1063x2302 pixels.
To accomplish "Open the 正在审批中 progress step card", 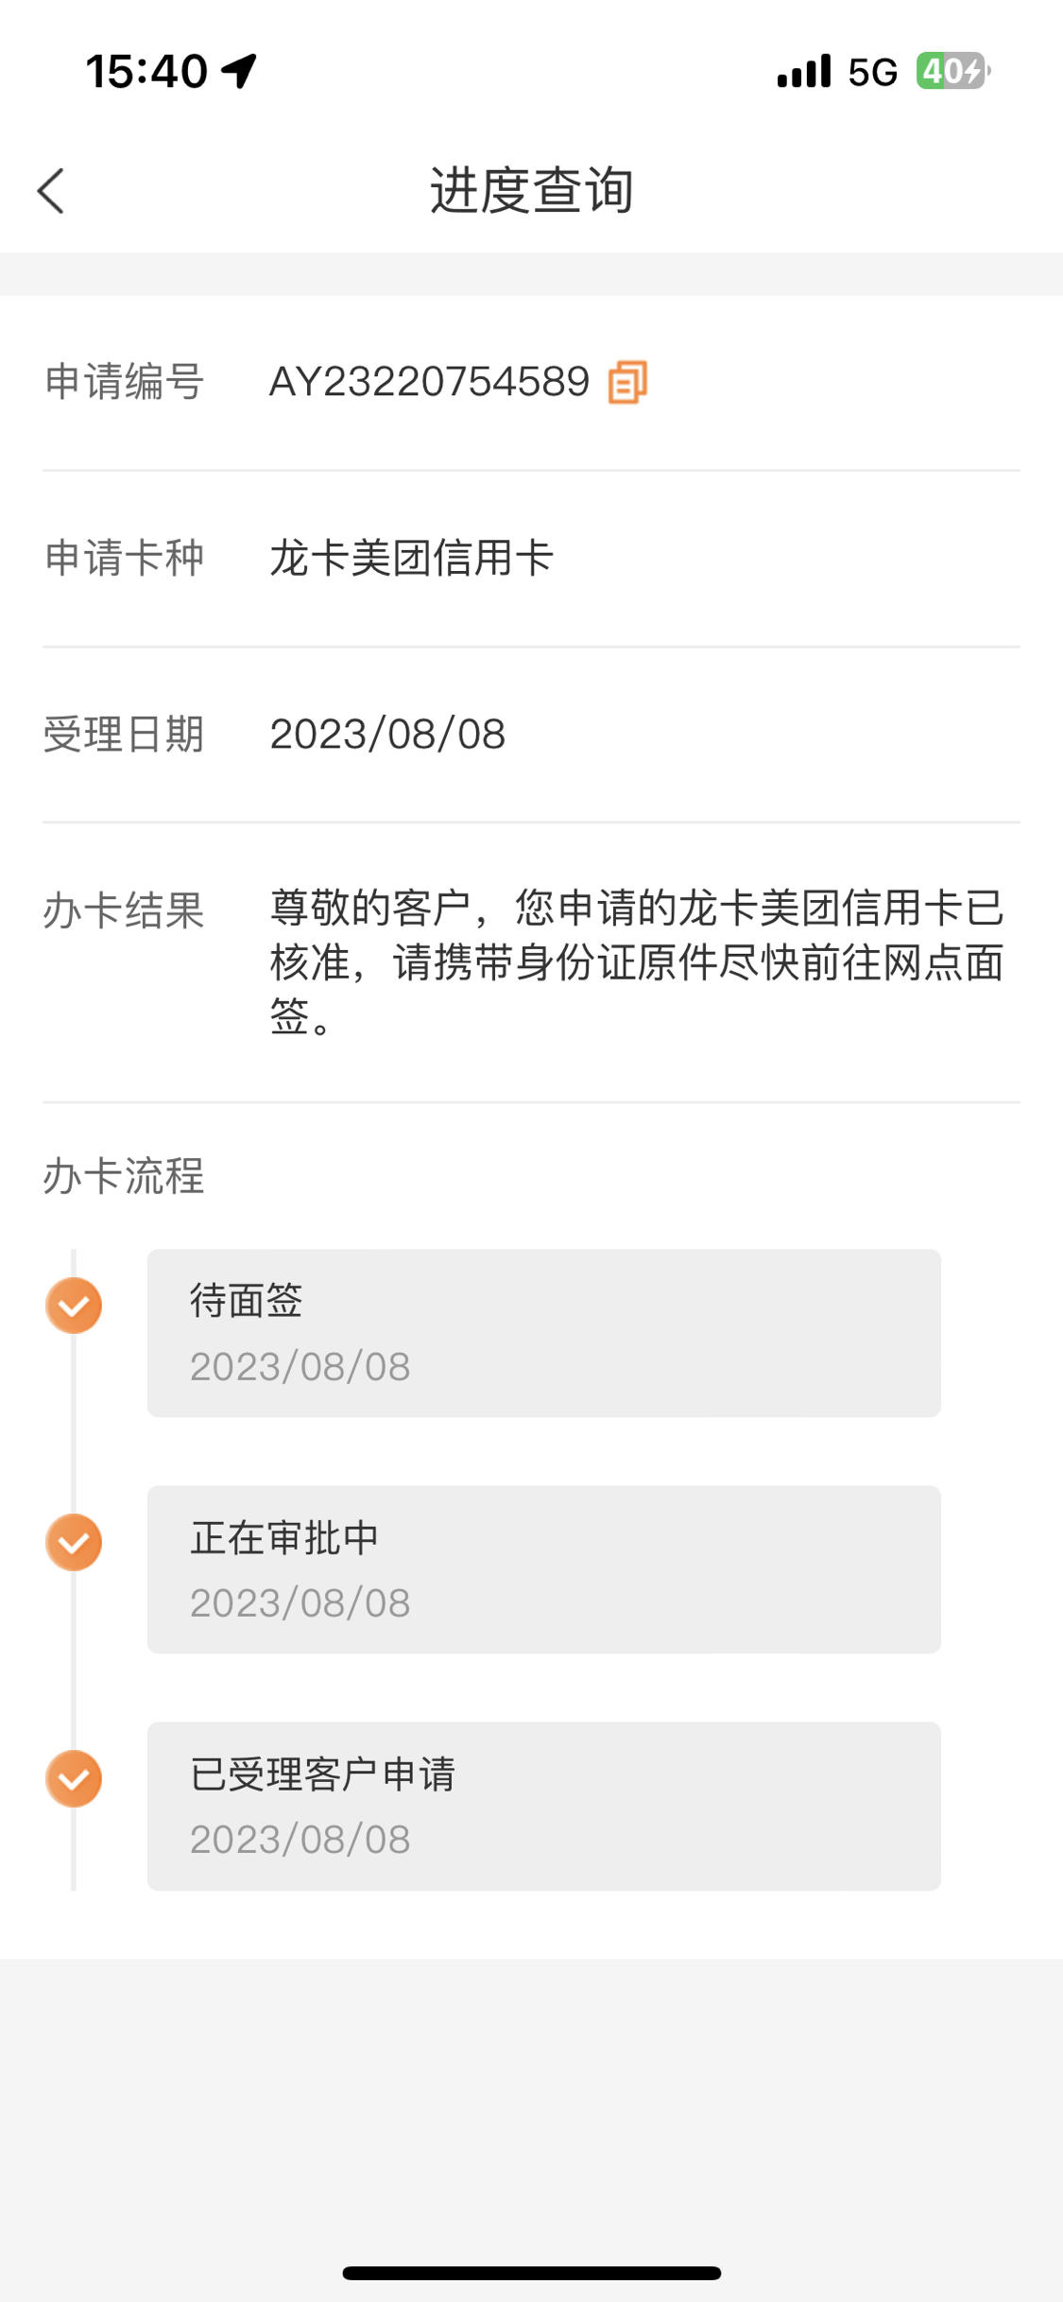I will [x=543, y=1569].
